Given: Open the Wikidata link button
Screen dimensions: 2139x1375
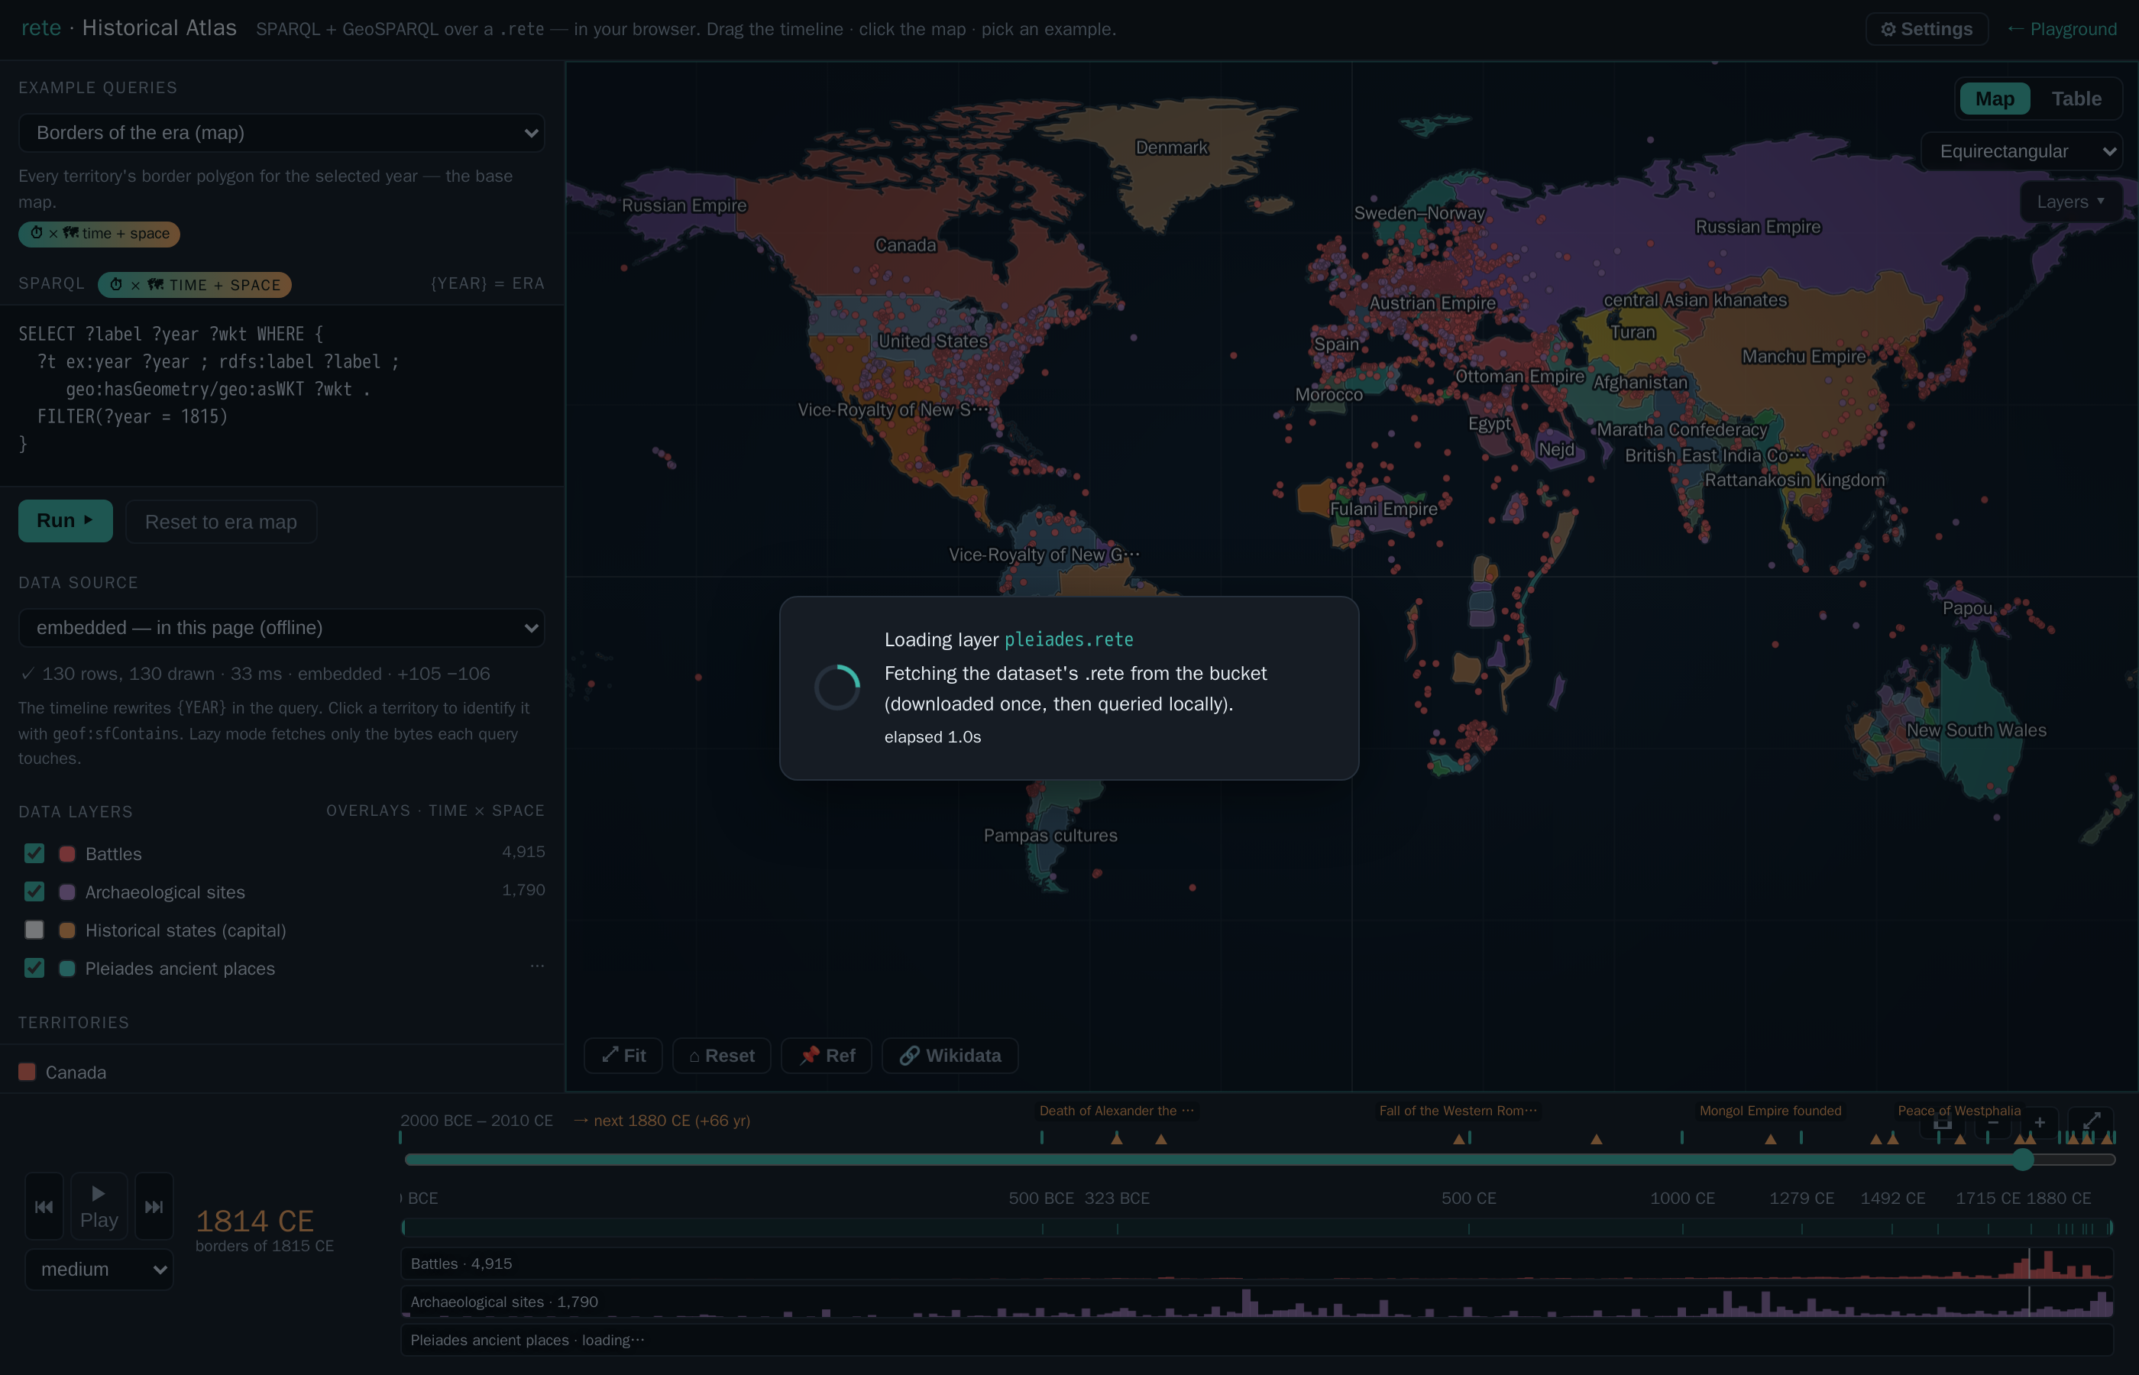Looking at the screenshot, I should [950, 1056].
